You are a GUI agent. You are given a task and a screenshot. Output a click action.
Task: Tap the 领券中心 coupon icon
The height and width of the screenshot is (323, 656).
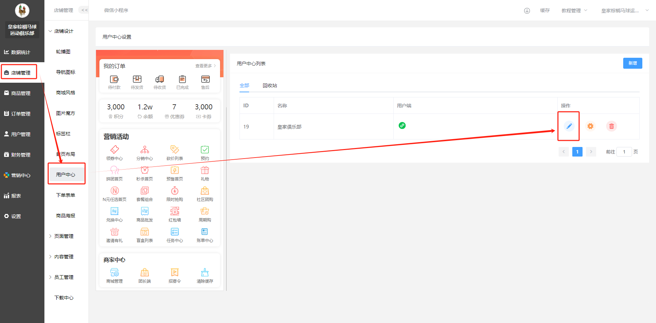point(114,150)
